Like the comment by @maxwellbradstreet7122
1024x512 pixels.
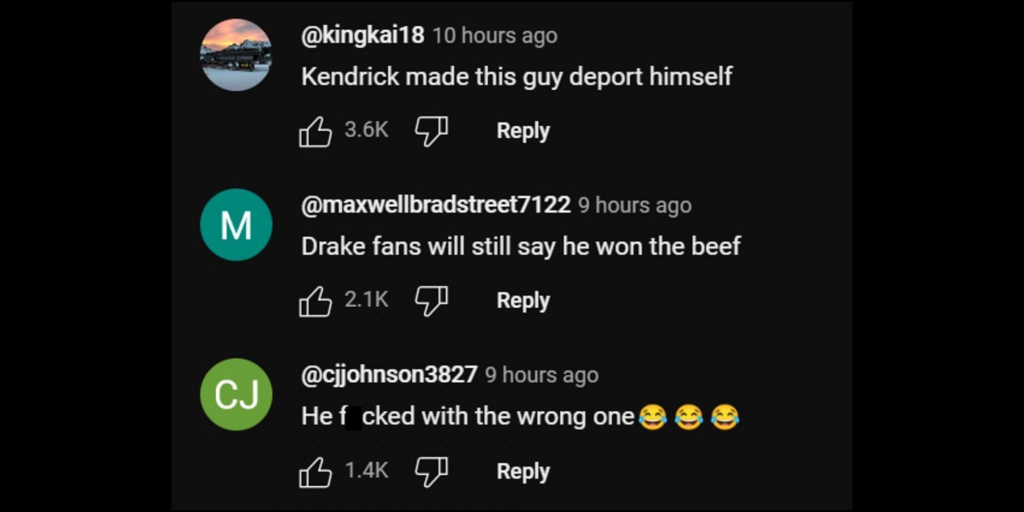(x=315, y=301)
